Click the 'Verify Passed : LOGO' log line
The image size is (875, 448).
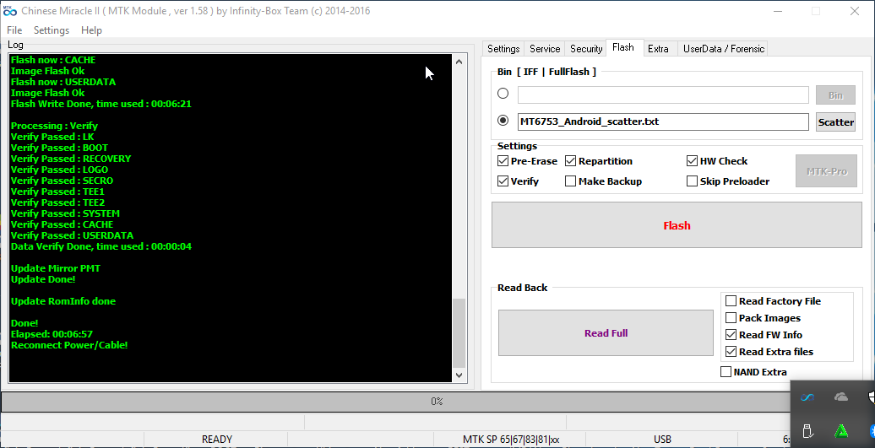click(59, 170)
